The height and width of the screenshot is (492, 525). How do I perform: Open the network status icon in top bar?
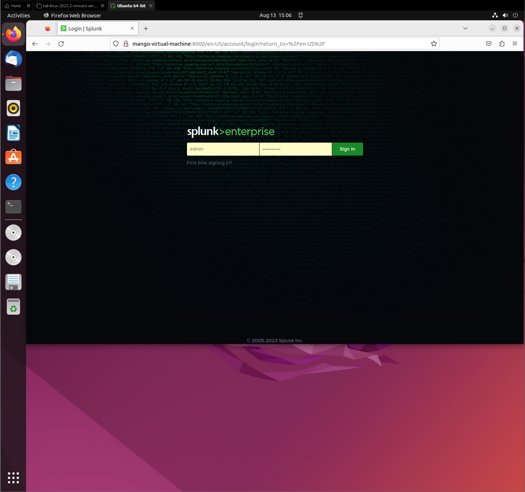pyautogui.click(x=495, y=15)
